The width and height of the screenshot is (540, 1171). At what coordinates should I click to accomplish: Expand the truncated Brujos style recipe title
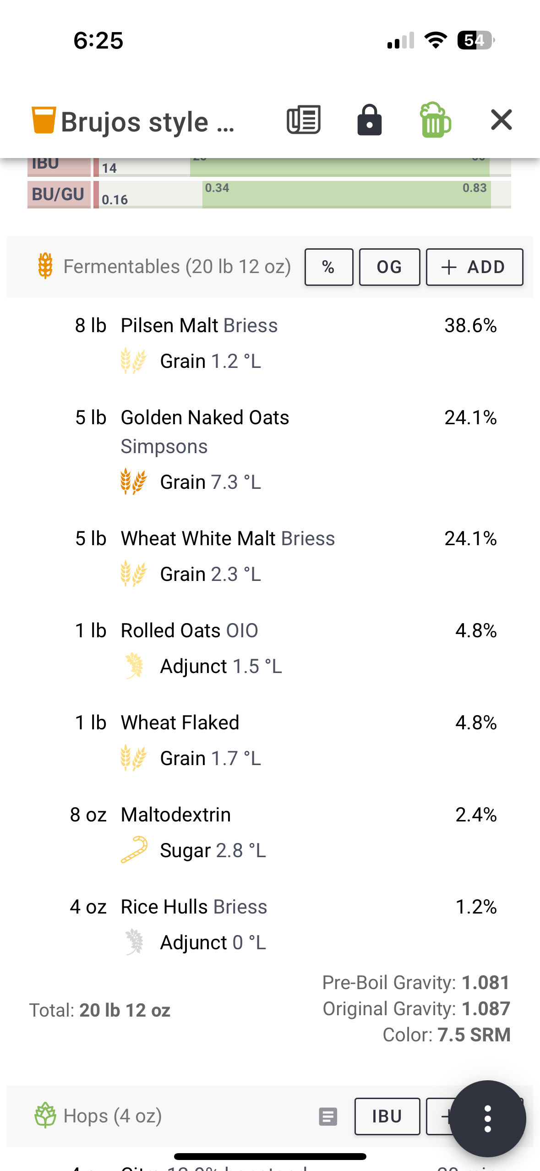click(147, 122)
